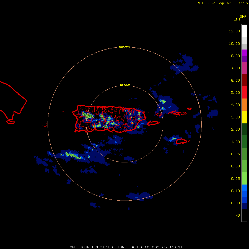Click the bright red swatch beside 5.00

coord(244,92)
